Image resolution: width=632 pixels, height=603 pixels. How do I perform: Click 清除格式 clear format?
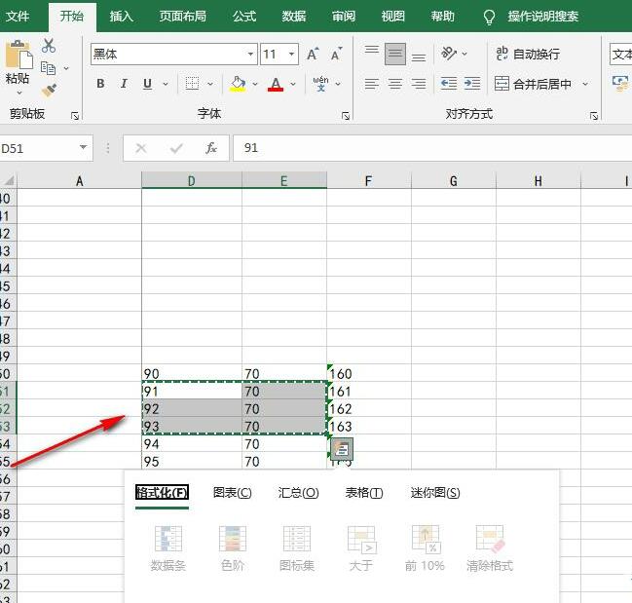click(x=490, y=548)
